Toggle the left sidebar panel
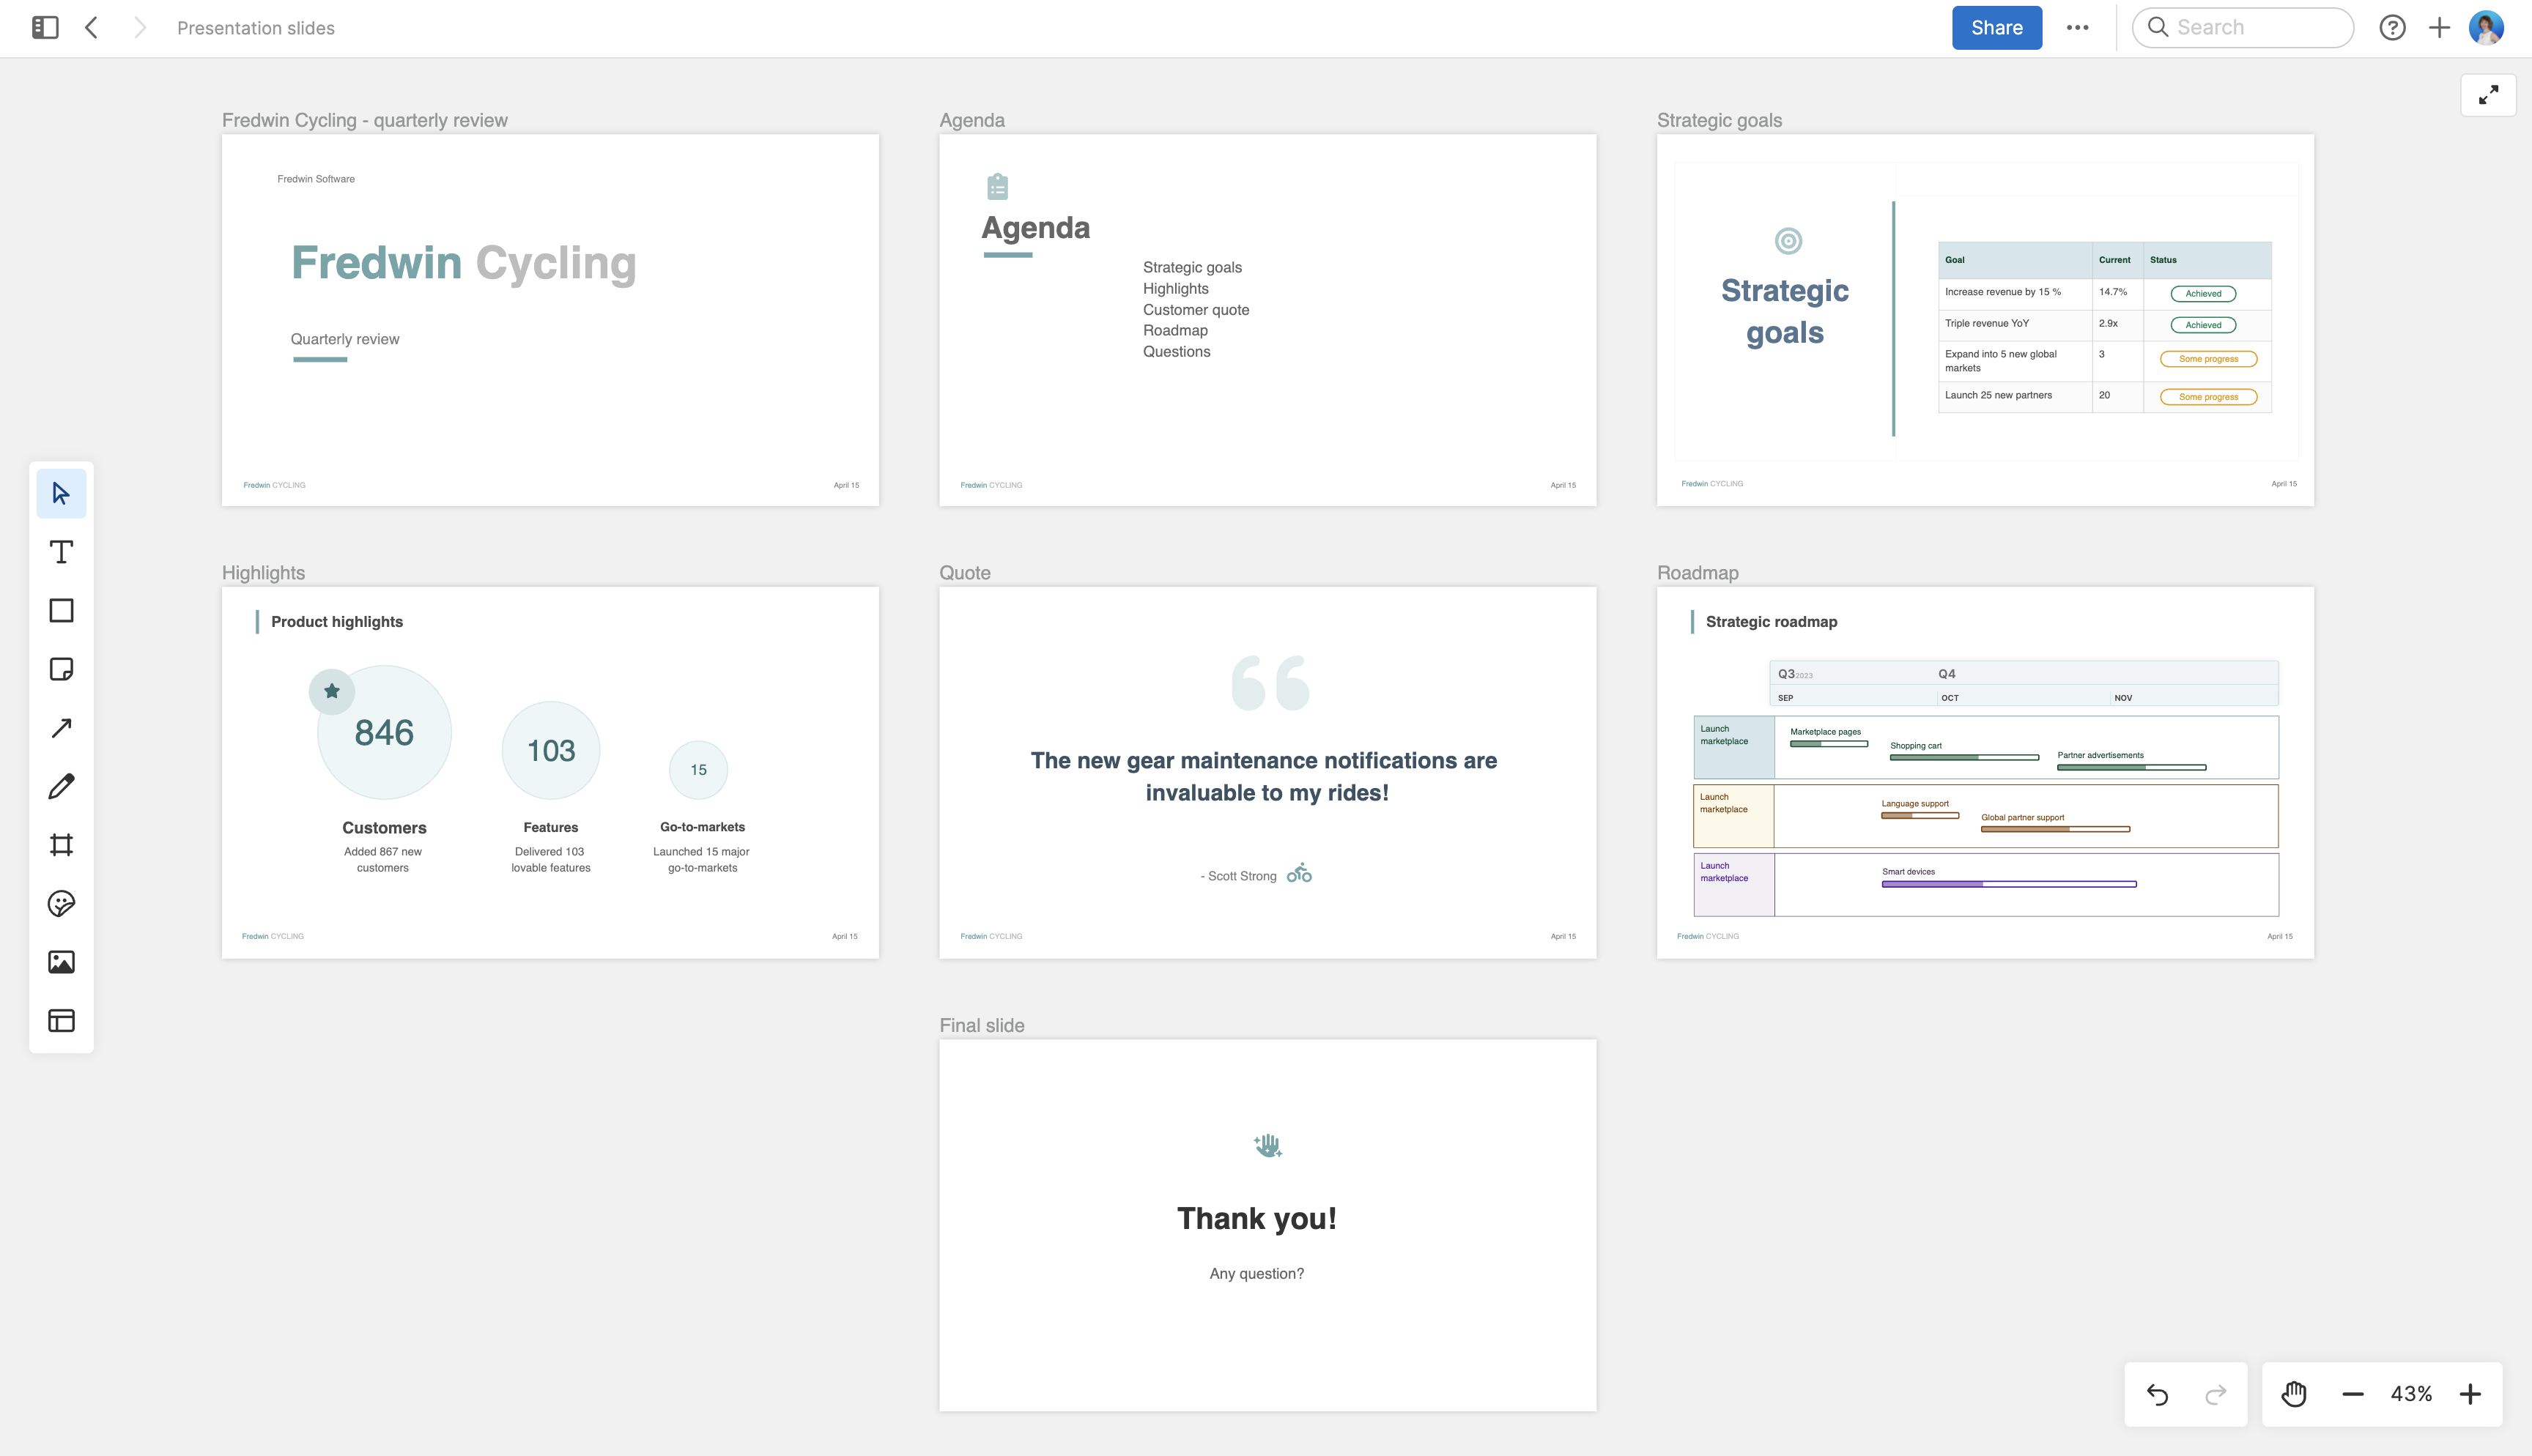The image size is (2532, 1456). click(x=45, y=28)
